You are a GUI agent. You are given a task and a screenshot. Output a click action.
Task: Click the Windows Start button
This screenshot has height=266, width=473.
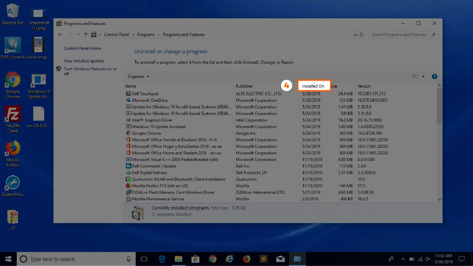coord(8,259)
